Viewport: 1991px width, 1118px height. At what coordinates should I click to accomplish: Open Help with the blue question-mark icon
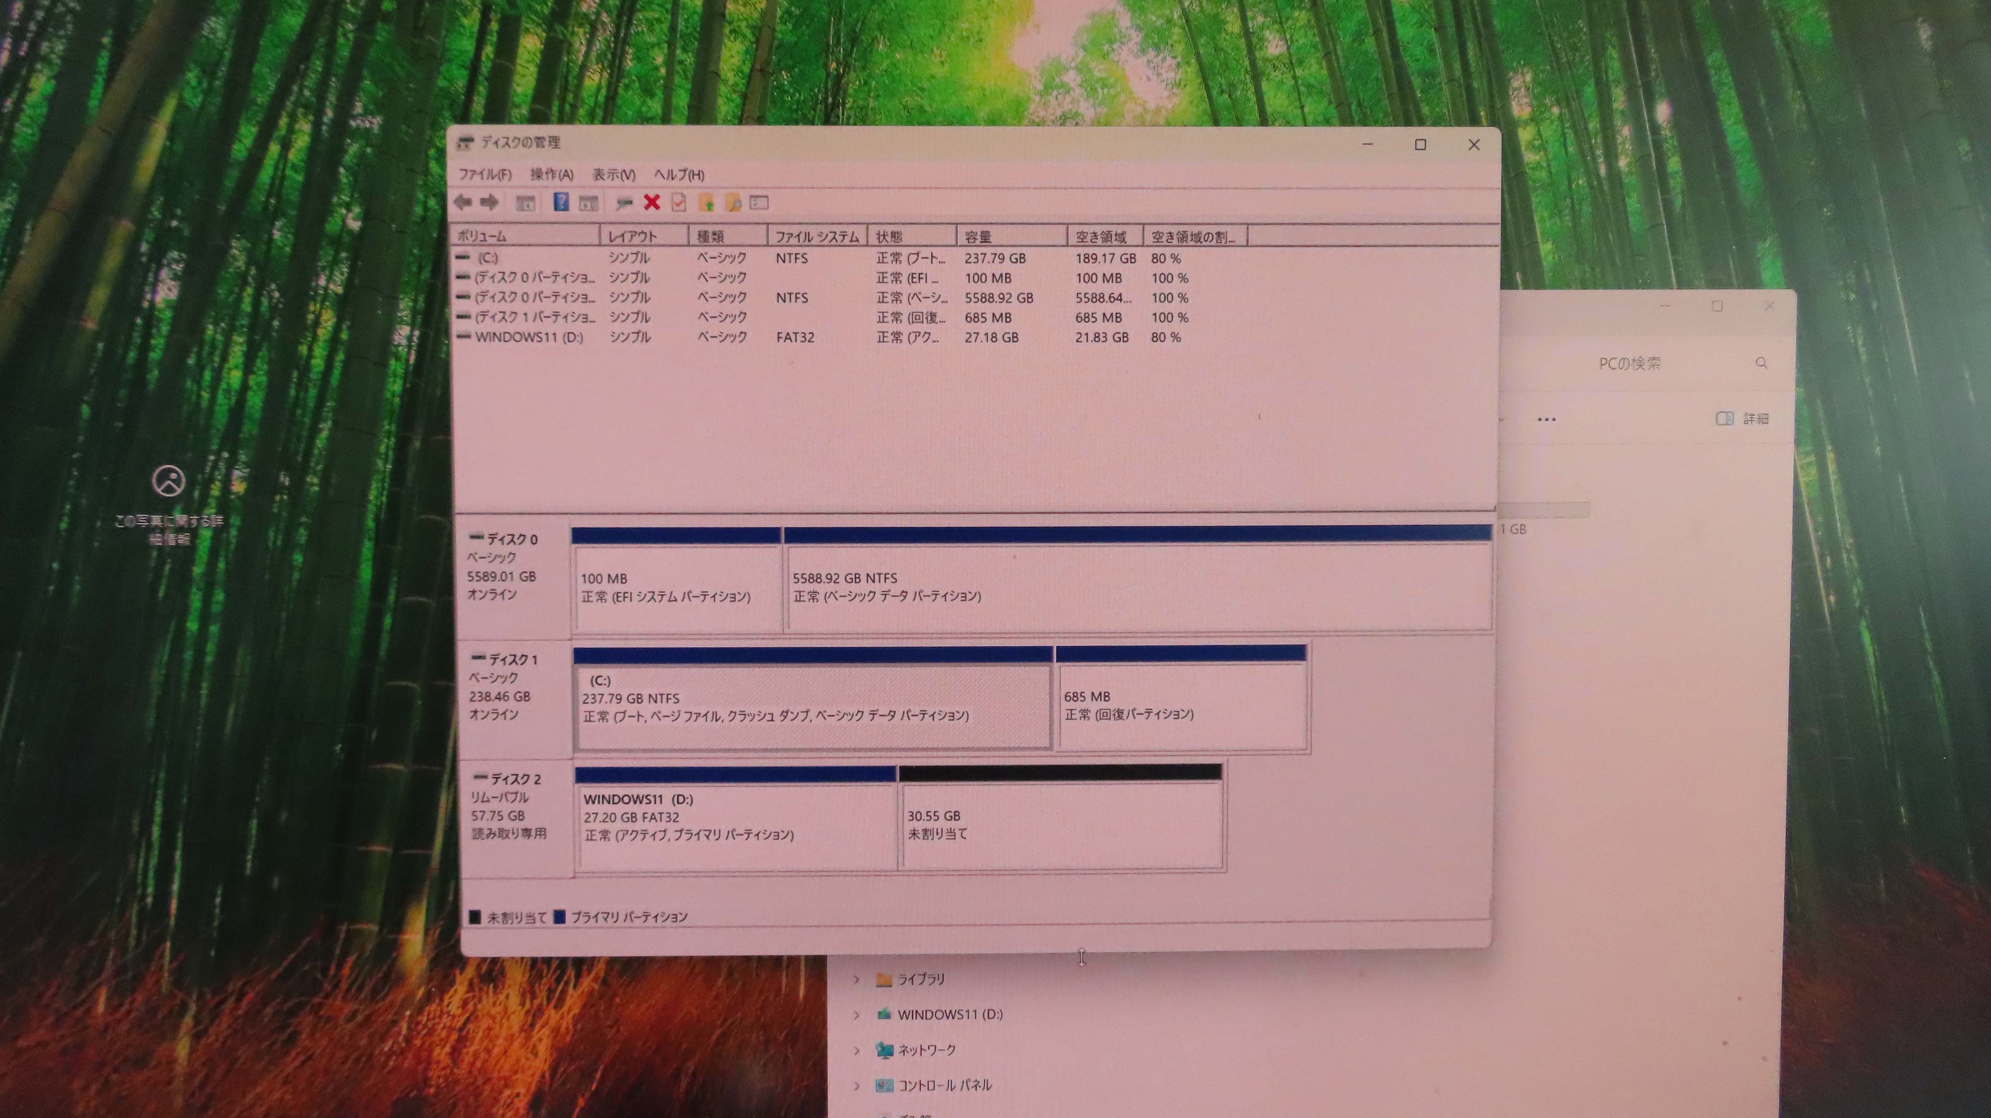click(561, 202)
